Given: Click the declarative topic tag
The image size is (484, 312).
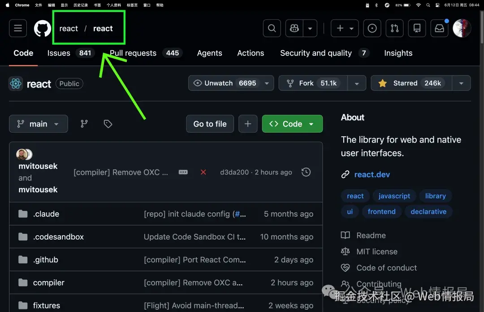Looking at the screenshot, I should pyautogui.click(x=428, y=211).
